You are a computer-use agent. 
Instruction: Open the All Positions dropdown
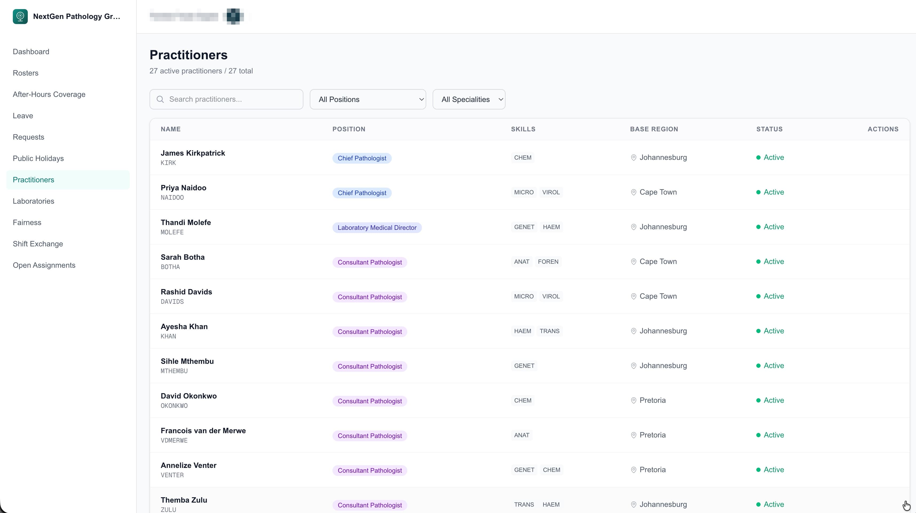pyautogui.click(x=367, y=99)
